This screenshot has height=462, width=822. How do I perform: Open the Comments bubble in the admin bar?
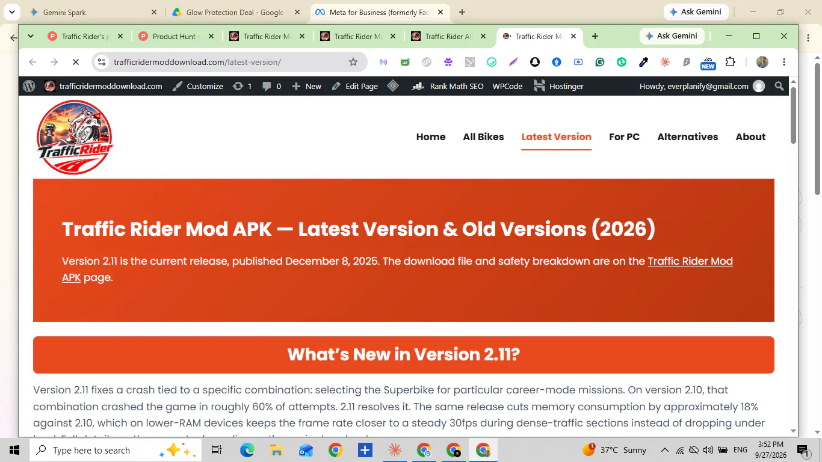coord(272,86)
